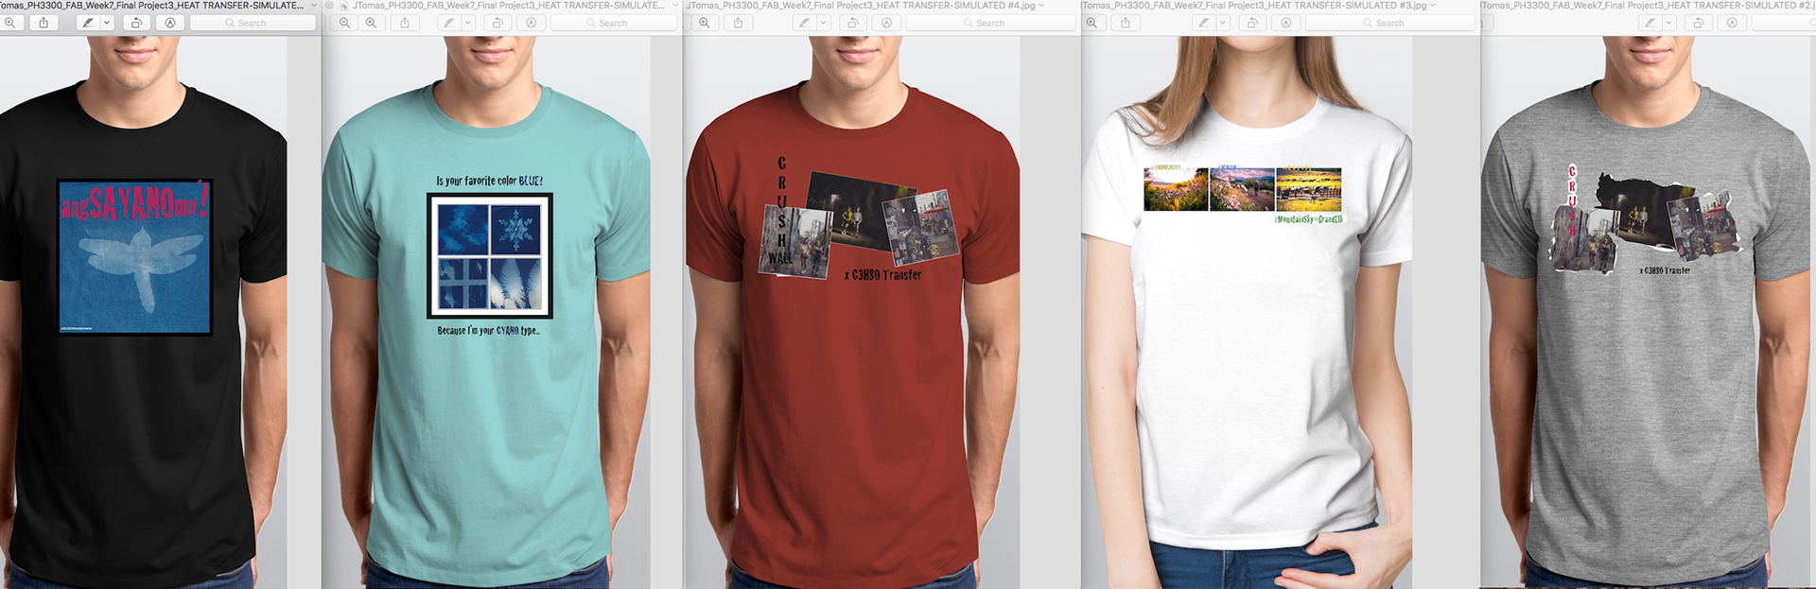The height and width of the screenshot is (589, 1816).
Task: Click 'Because I'm your CYANO type' caption
Action: (x=488, y=331)
